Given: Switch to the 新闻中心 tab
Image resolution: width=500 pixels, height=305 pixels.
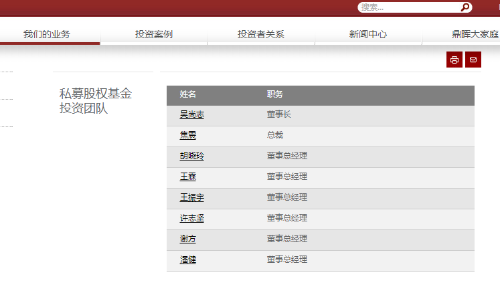Looking at the screenshot, I should [x=368, y=34].
